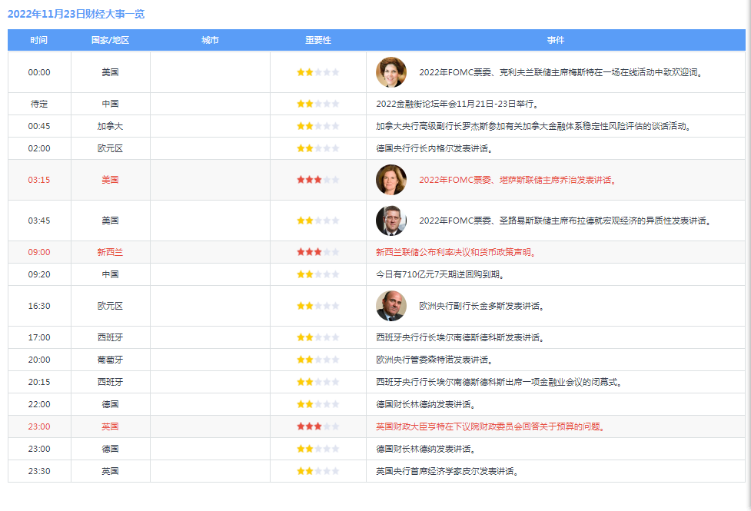This screenshot has height=511, width=751.
Task: Click the 2022年11月23日财经大事一览 page title
Action: pos(76,14)
